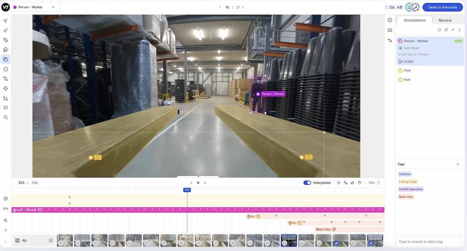Pick the Skeleton tool

click(x=5, y=98)
